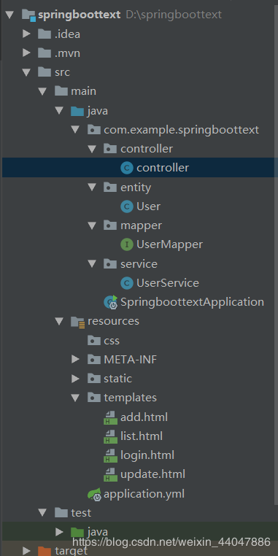
Task: Click the service package folder icon
Action: (110, 264)
